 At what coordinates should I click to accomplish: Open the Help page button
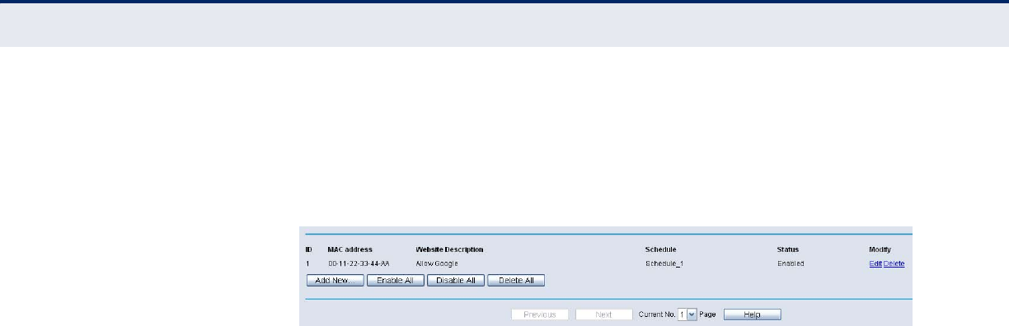coord(752,314)
